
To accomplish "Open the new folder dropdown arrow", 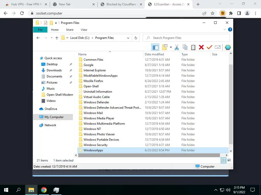I will point(171,47).
